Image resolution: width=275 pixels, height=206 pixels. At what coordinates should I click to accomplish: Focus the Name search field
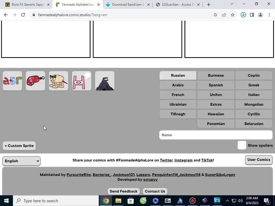(x=216, y=135)
